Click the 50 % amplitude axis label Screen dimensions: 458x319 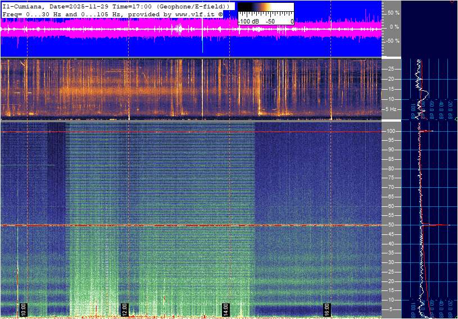(393, 12)
